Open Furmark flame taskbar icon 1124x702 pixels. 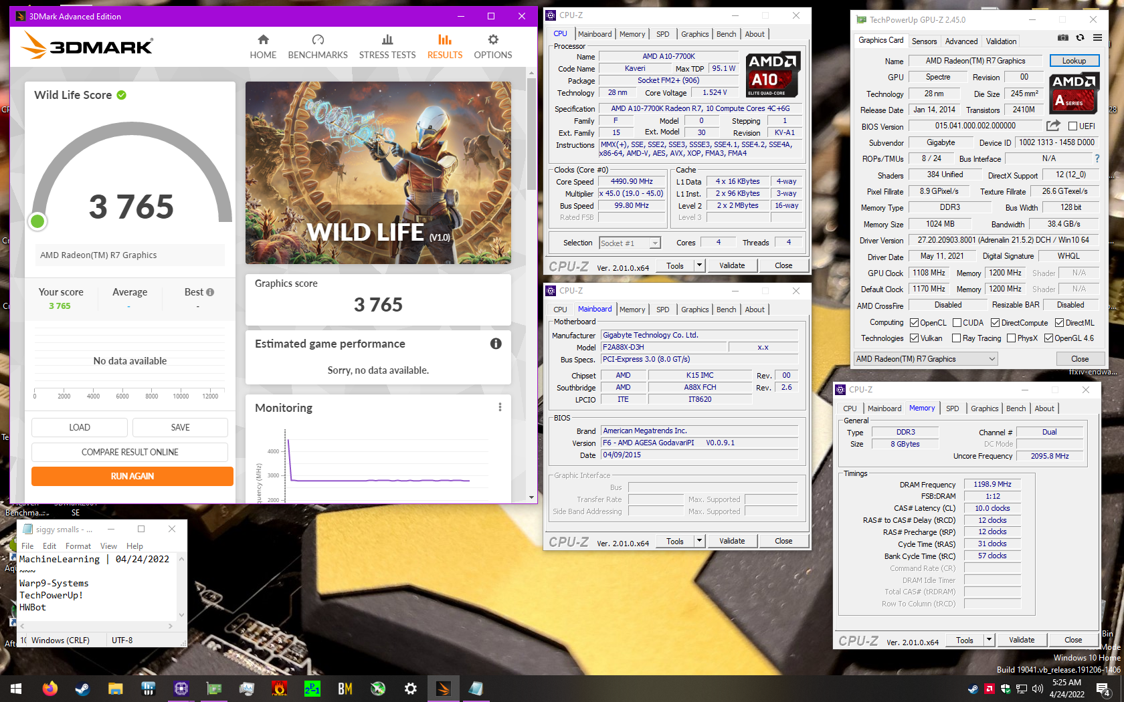280,689
